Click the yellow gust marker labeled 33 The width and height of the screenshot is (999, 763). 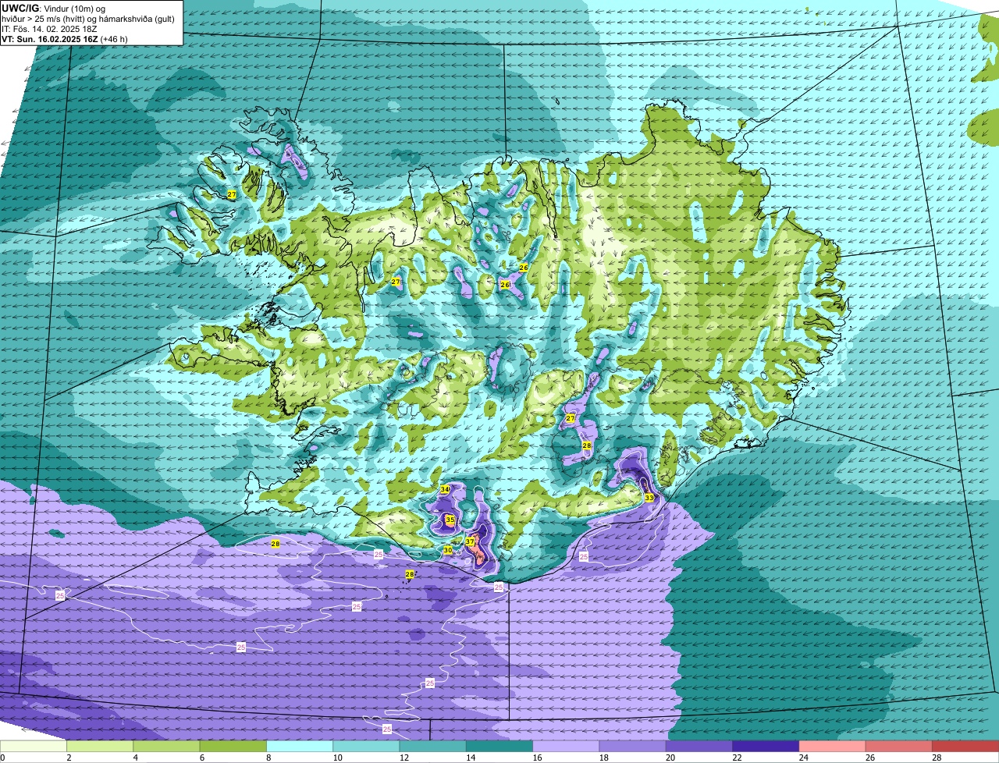(649, 498)
